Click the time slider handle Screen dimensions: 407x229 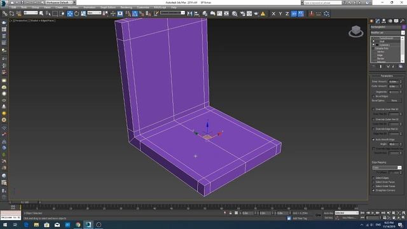pos(25,202)
